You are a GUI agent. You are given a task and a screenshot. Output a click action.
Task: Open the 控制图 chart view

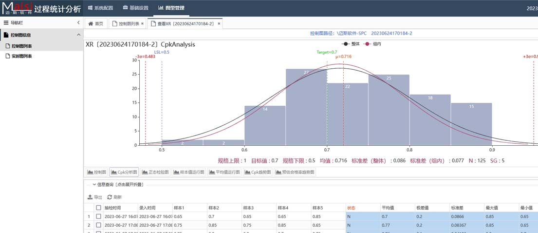point(96,172)
